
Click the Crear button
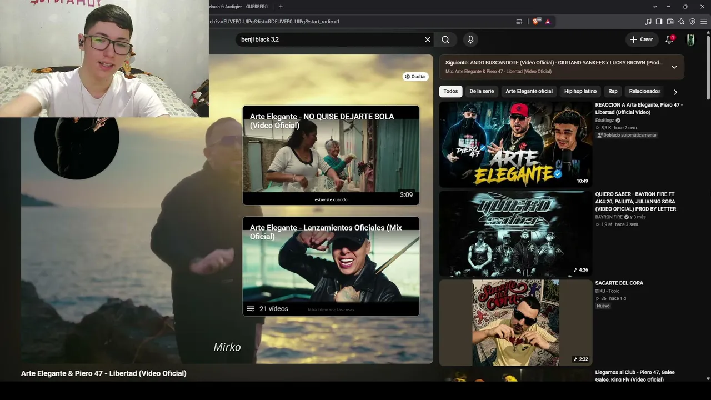[x=642, y=39]
